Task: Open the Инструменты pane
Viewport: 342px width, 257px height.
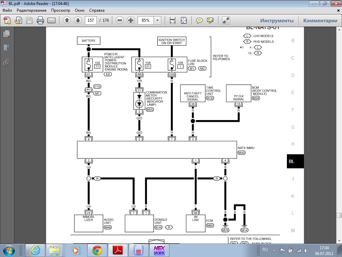Action: coord(277,20)
